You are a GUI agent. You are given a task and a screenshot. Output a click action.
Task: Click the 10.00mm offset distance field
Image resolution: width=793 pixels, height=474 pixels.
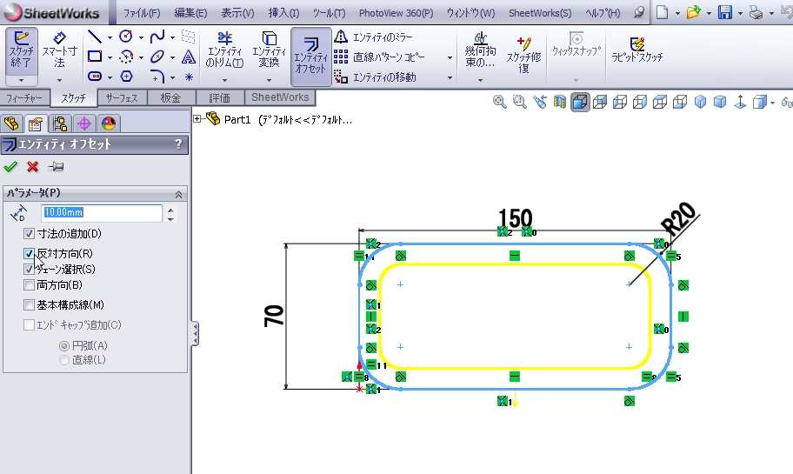101,212
